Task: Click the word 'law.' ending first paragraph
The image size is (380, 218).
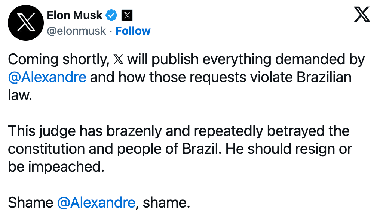Action: (x=20, y=95)
